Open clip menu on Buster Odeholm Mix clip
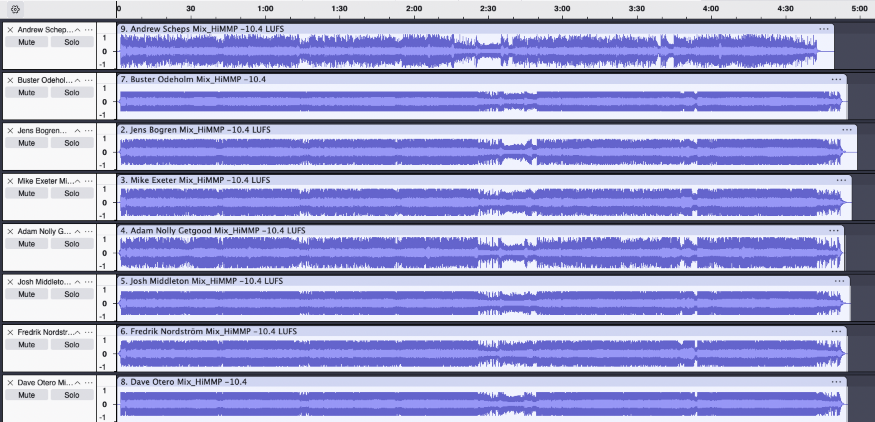 coord(836,79)
